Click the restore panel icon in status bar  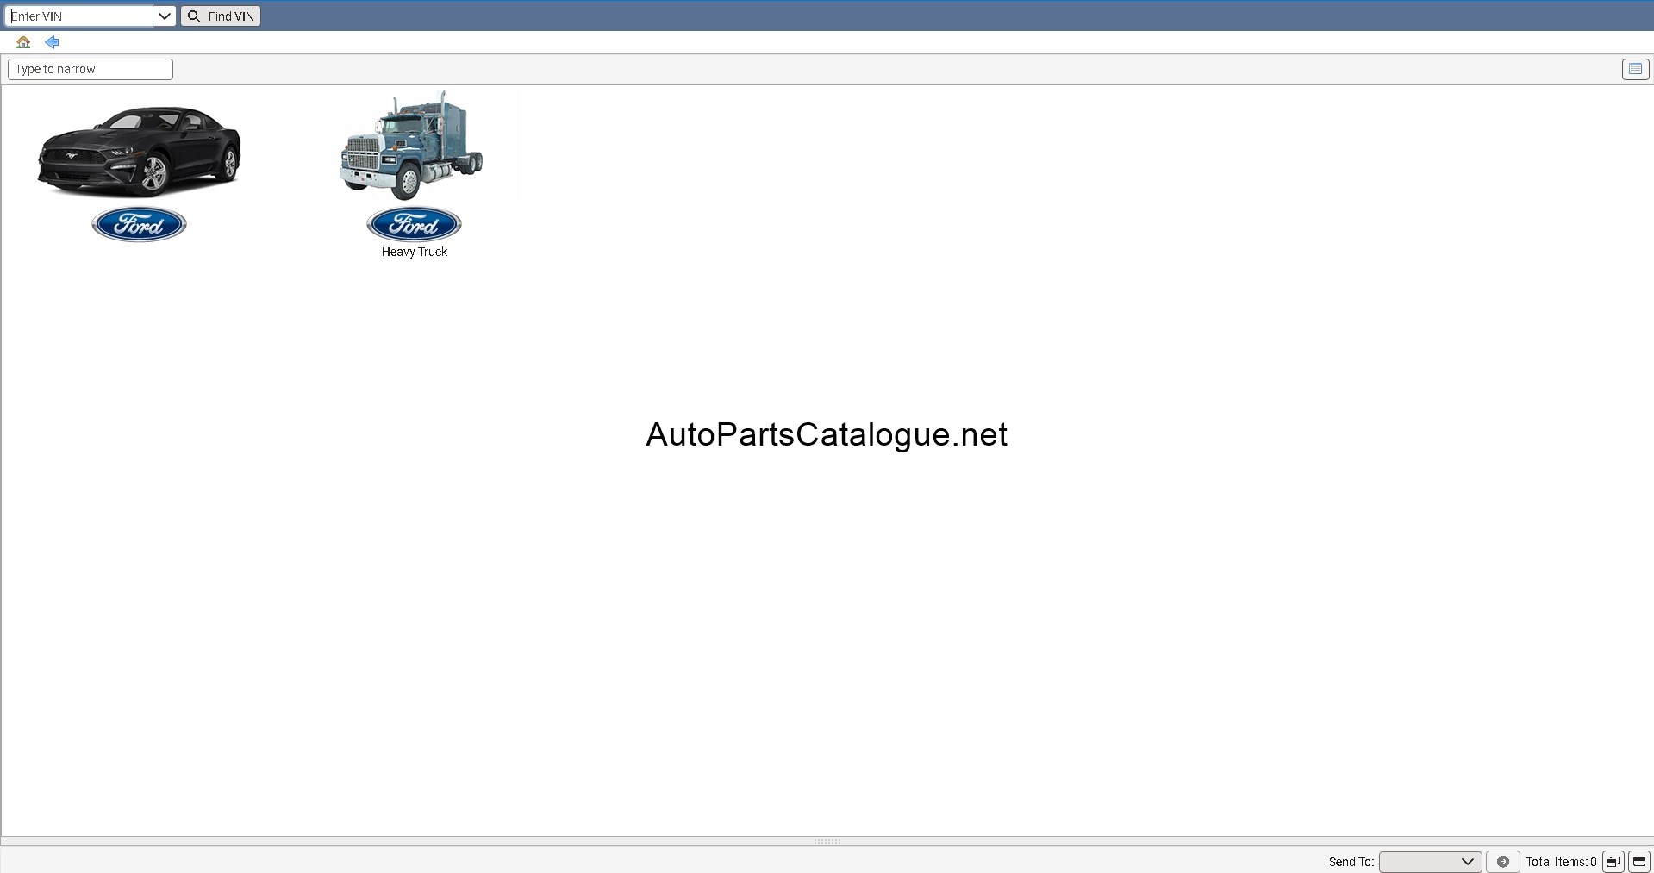point(1613,862)
